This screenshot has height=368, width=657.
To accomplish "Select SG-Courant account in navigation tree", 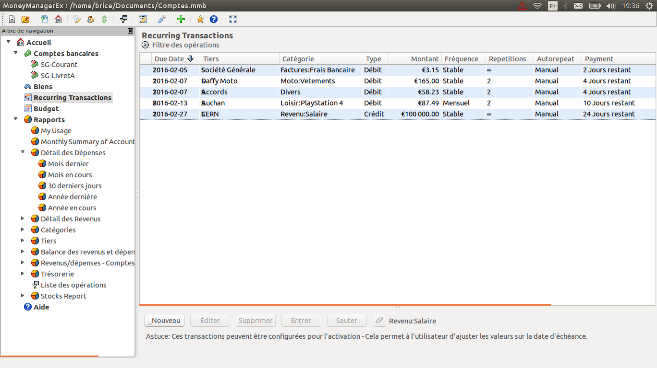I will click(x=59, y=65).
